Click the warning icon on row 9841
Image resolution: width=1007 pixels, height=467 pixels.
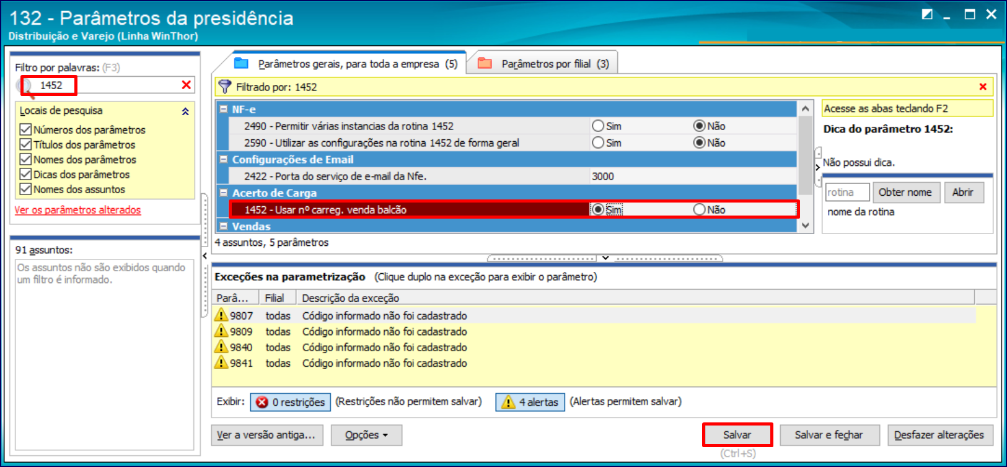point(221,363)
